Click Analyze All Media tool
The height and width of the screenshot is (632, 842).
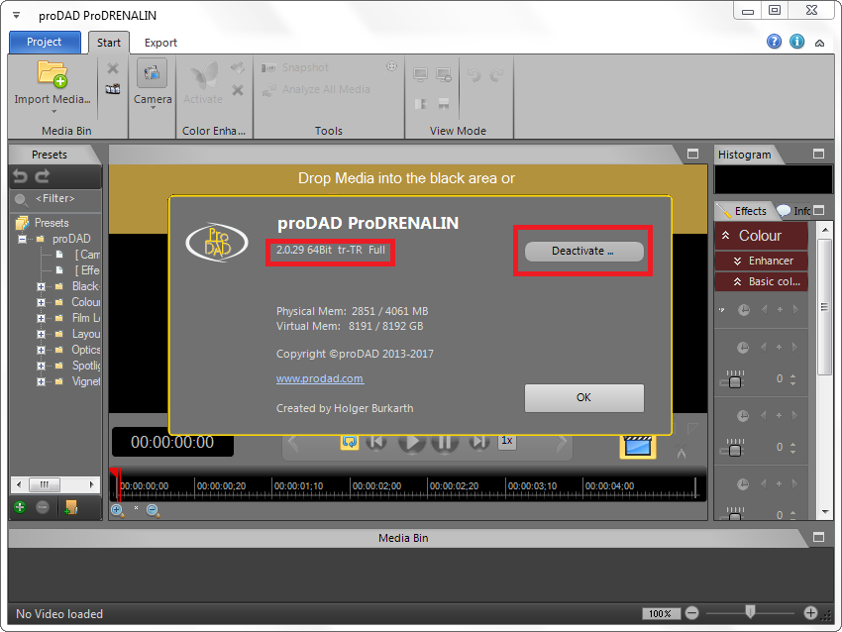316,90
